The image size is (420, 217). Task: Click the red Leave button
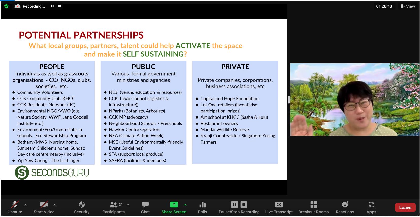[x=405, y=208]
